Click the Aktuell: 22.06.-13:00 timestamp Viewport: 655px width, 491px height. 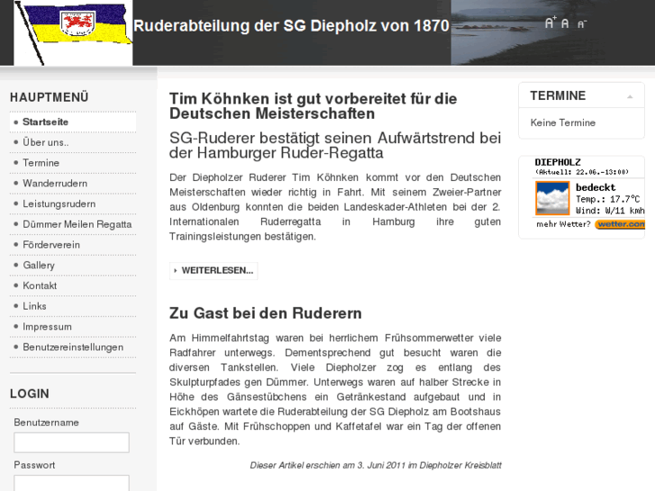coord(582,172)
